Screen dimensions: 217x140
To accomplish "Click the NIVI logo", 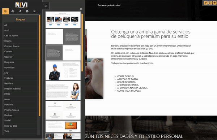I will point(21,5).
